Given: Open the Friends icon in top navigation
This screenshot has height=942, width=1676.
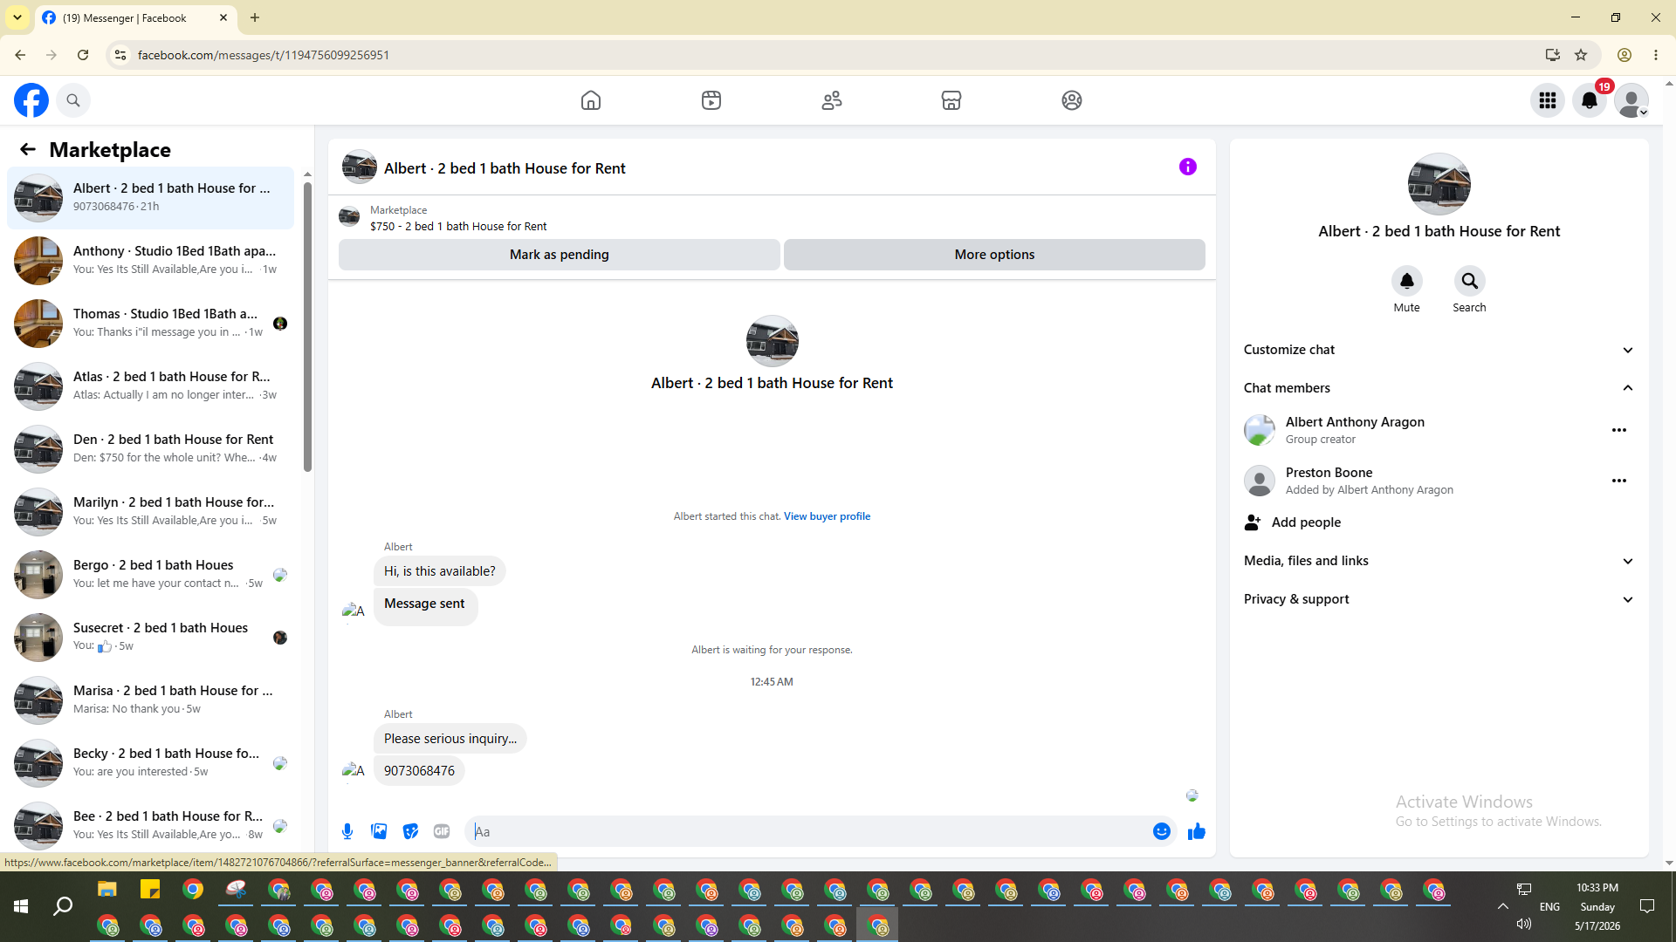Looking at the screenshot, I should (832, 100).
